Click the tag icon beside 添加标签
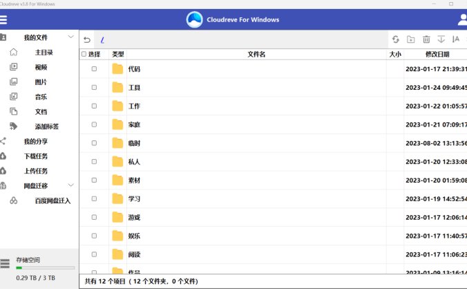 (13, 127)
